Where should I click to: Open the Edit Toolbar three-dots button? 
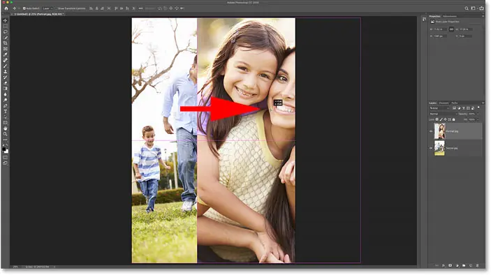point(6,140)
